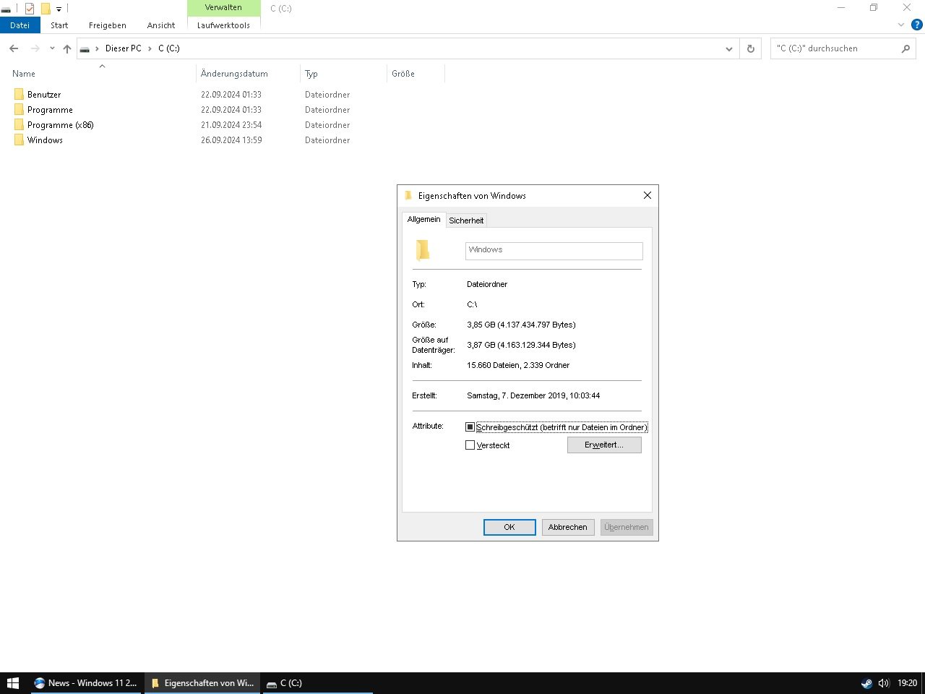This screenshot has width=925, height=694.
Task: Click the Programme (x86) folder name
Action: [x=61, y=125]
